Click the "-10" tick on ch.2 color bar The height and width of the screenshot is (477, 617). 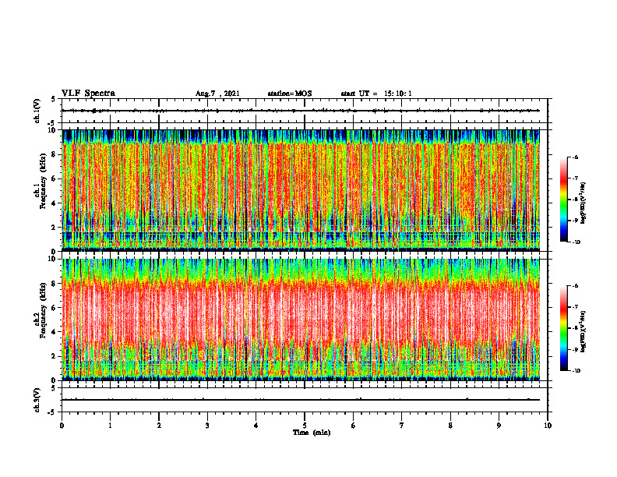click(576, 371)
